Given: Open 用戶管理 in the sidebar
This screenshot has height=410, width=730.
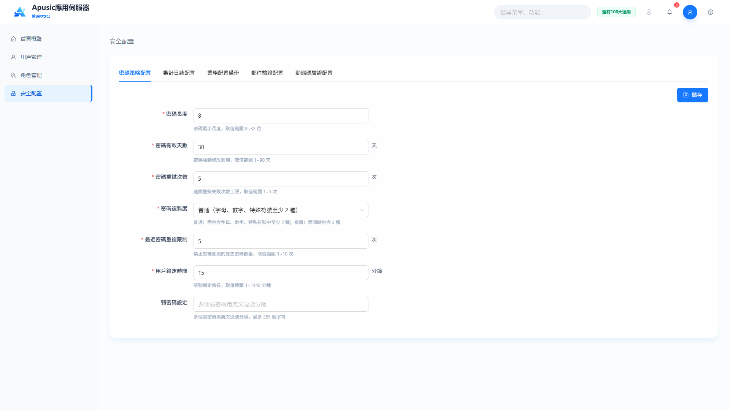Looking at the screenshot, I should [x=48, y=57].
